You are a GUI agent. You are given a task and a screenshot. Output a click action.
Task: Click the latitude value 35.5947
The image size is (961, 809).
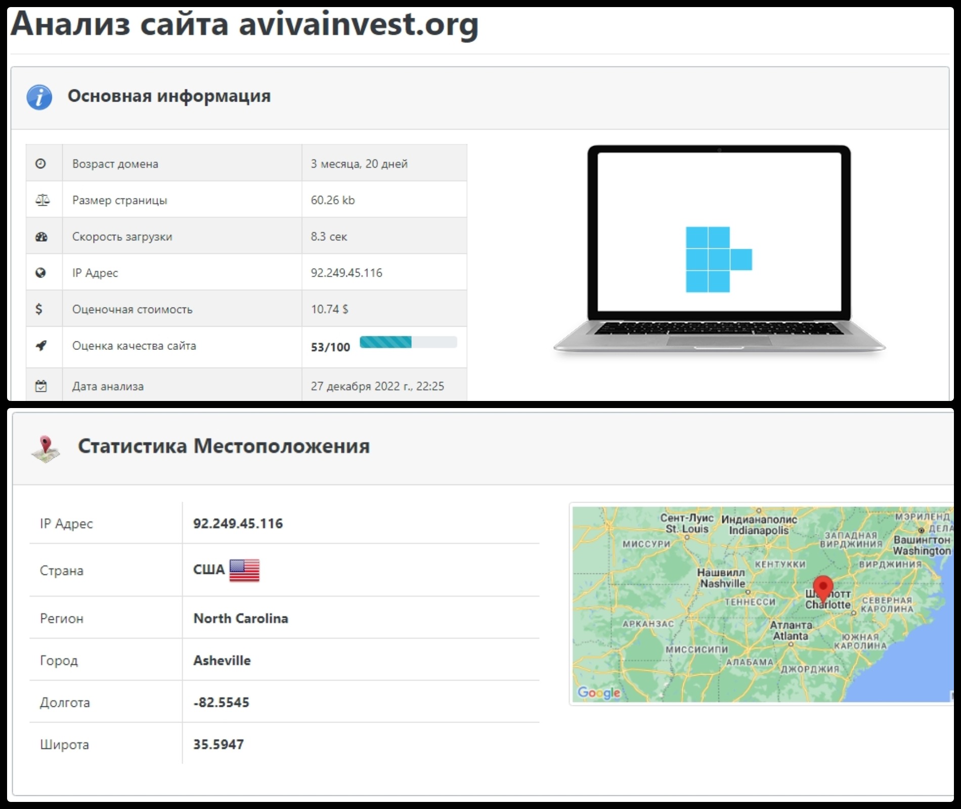(x=219, y=744)
